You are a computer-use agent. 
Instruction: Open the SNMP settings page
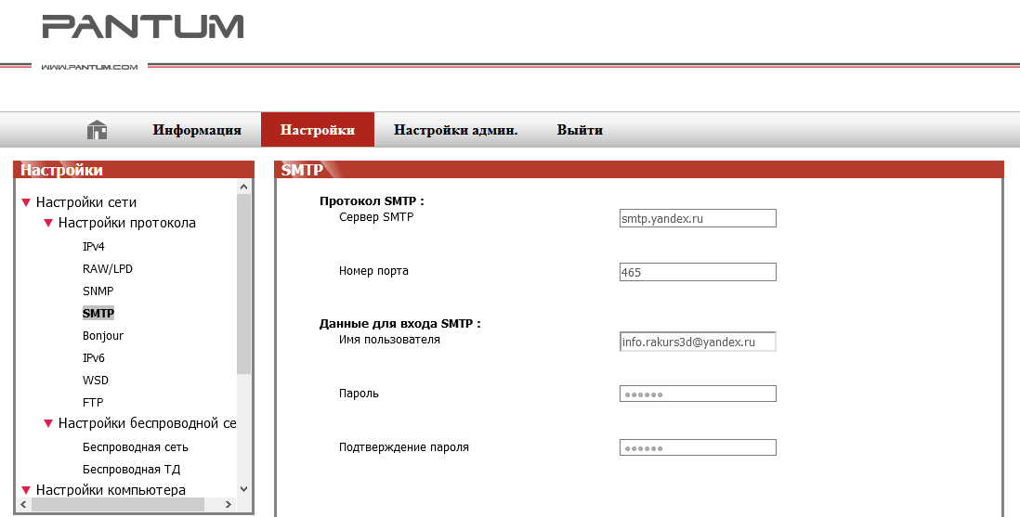98,291
